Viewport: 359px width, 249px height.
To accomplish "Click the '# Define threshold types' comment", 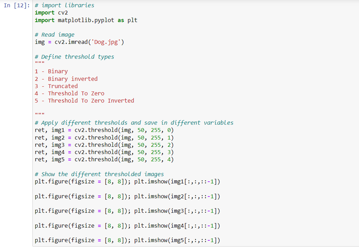I will click(x=74, y=57).
